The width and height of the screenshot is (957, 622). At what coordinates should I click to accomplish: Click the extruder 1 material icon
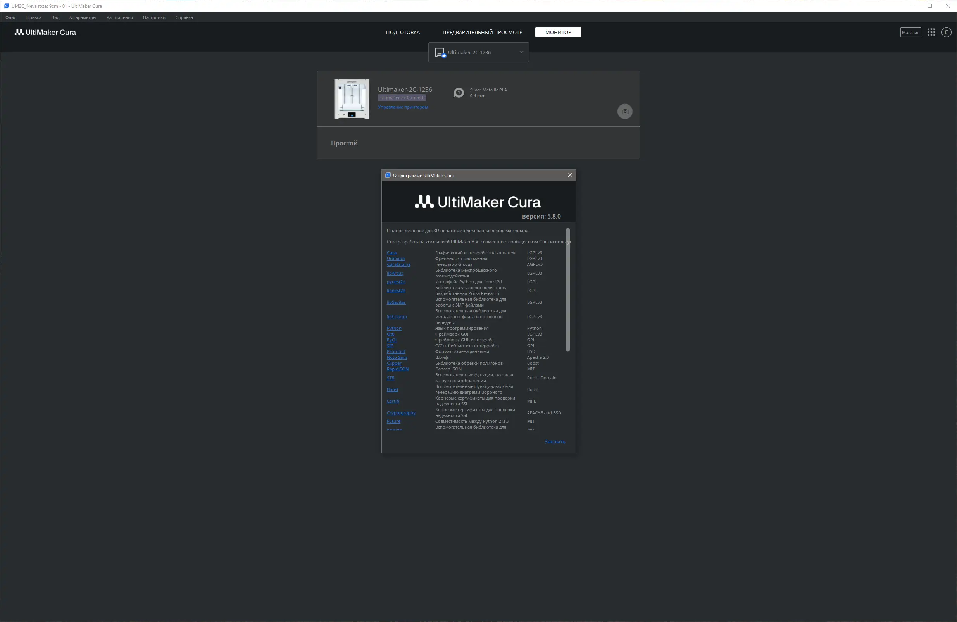tap(459, 93)
